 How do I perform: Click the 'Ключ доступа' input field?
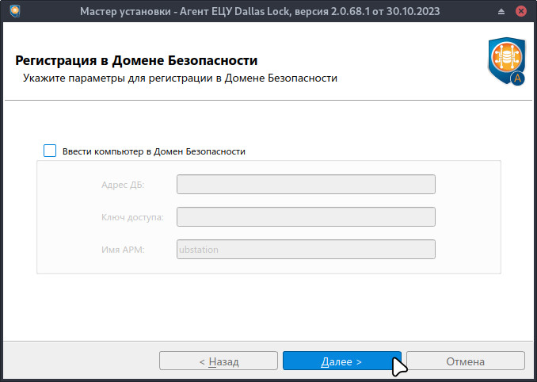click(x=306, y=217)
